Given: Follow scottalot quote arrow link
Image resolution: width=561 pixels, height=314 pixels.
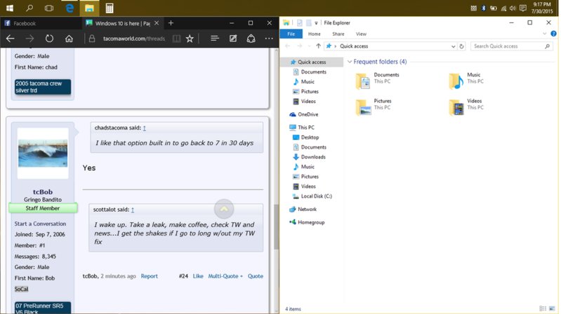Looking at the screenshot, I should (x=133, y=210).
